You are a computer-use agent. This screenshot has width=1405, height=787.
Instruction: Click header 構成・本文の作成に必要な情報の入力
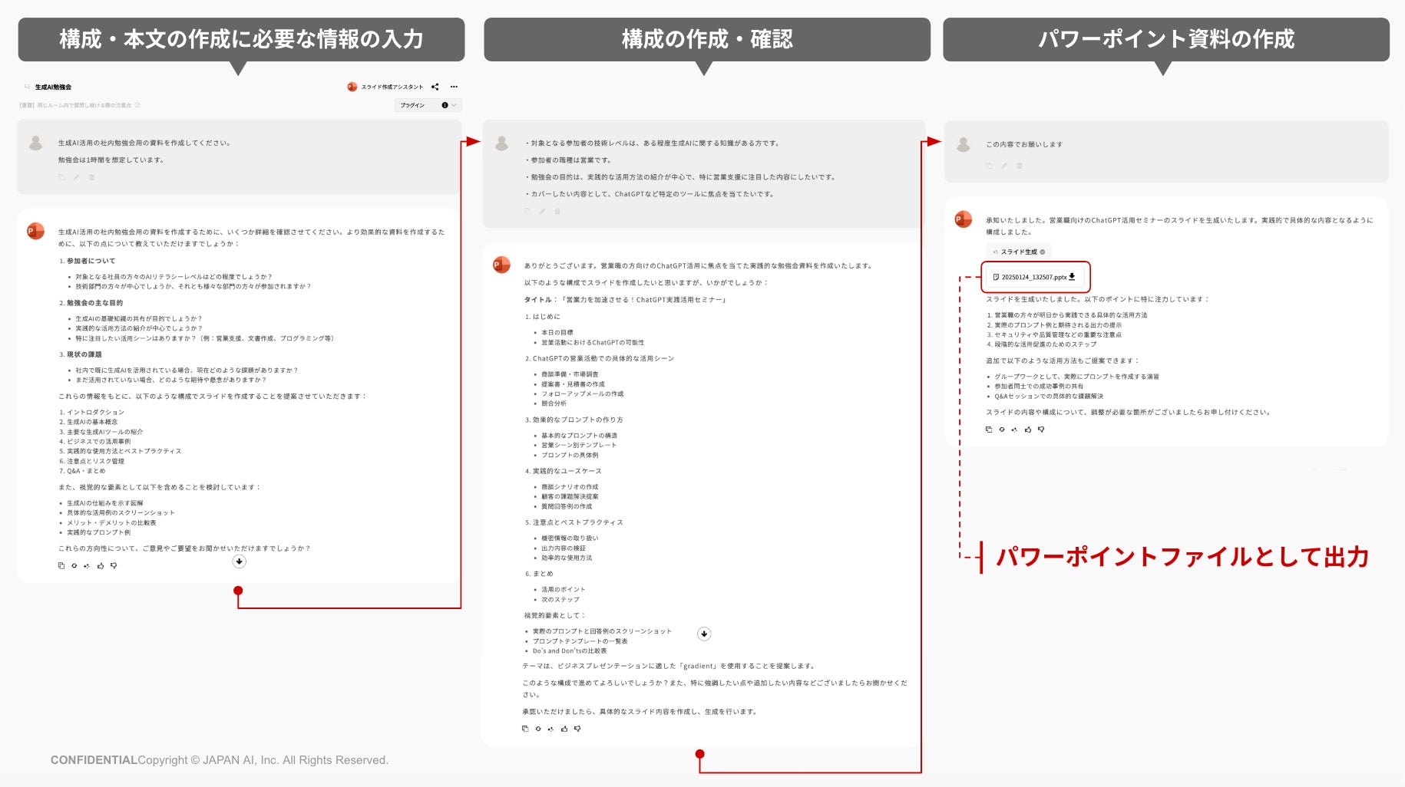pos(241,39)
